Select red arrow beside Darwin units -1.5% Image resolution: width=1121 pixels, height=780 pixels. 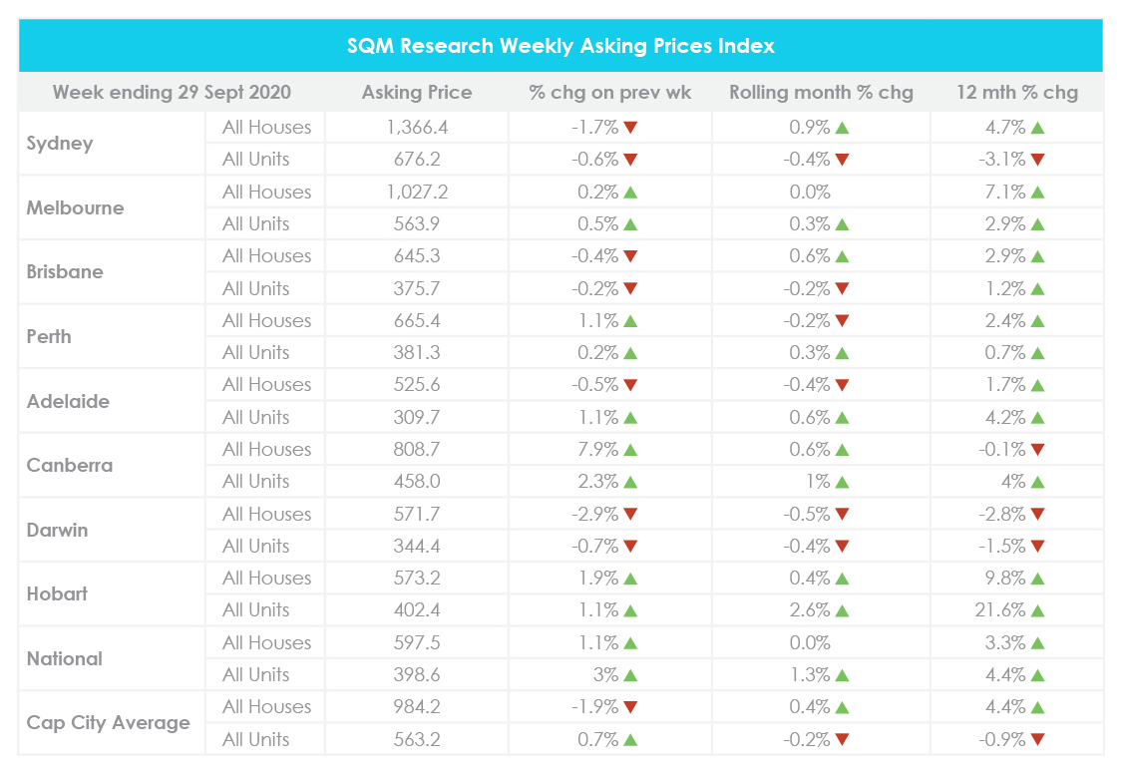(x=1037, y=547)
